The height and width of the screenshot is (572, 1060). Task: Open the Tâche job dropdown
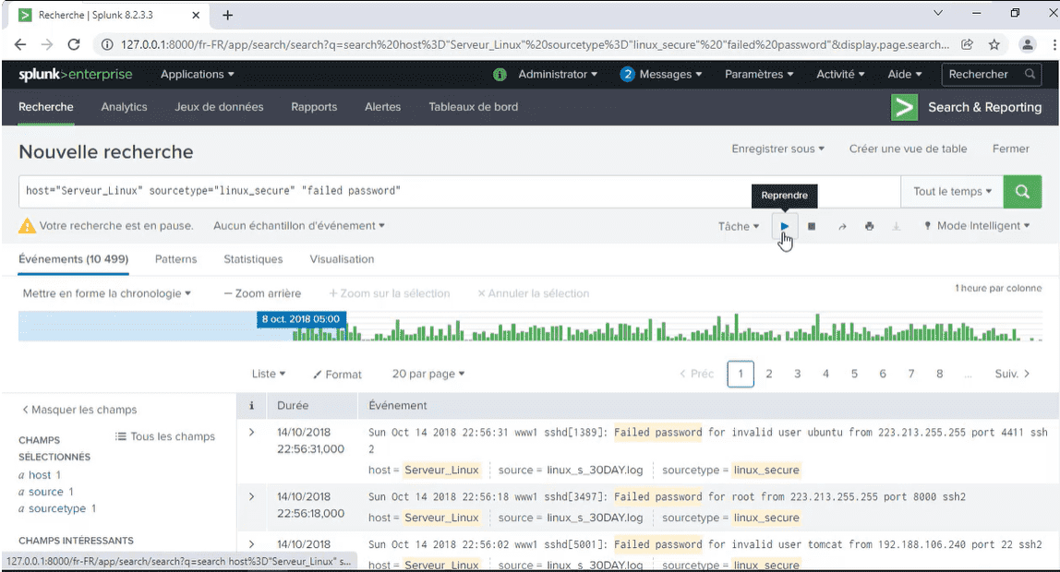739,226
